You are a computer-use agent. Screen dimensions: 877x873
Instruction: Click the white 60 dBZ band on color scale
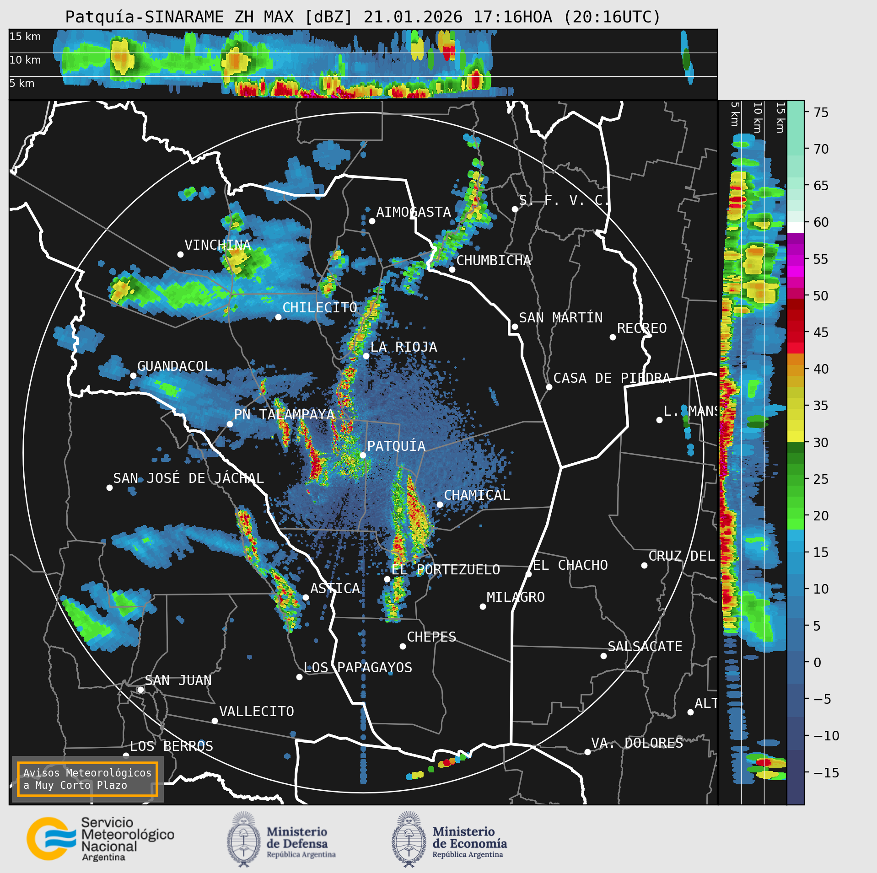pos(795,227)
